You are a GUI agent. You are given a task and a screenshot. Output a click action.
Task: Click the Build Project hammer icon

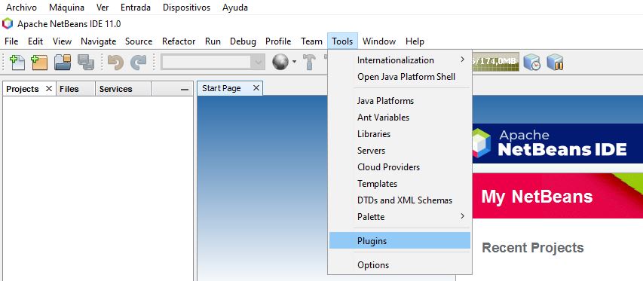[x=310, y=63]
